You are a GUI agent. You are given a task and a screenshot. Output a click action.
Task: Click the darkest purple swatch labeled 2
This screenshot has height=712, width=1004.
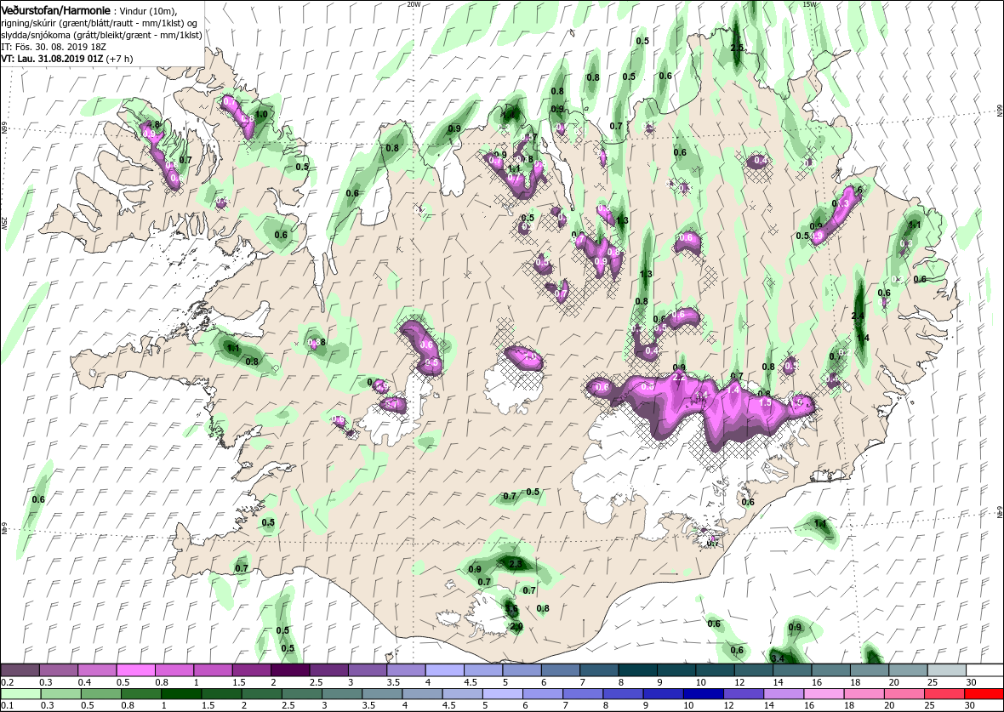[x=292, y=670]
